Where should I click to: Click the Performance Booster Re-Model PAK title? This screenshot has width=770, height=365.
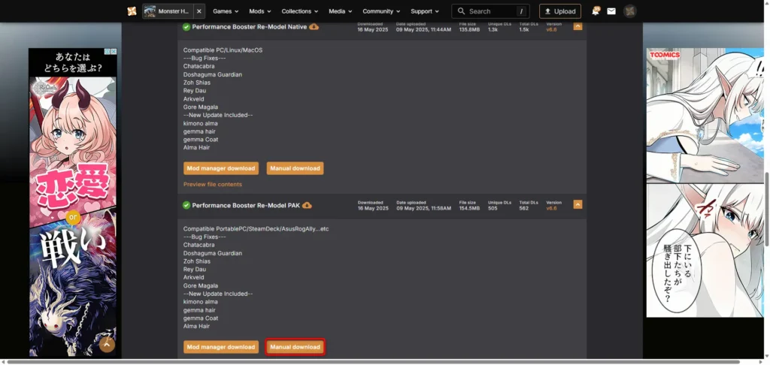click(246, 205)
